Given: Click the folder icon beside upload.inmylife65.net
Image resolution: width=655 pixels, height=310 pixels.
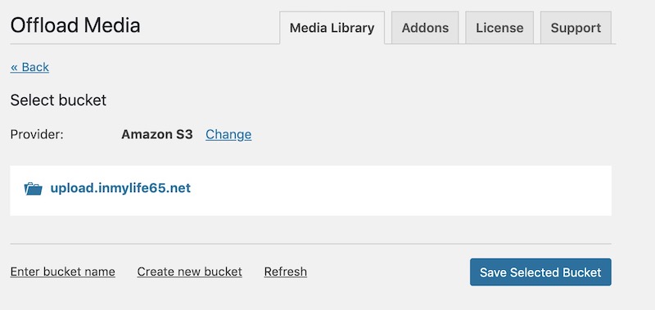Looking at the screenshot, I should [33, 189].
